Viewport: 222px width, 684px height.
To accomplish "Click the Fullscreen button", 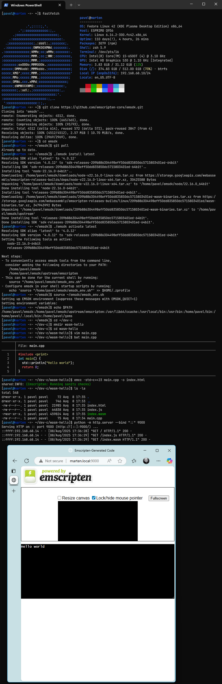I will pos(159,498).
